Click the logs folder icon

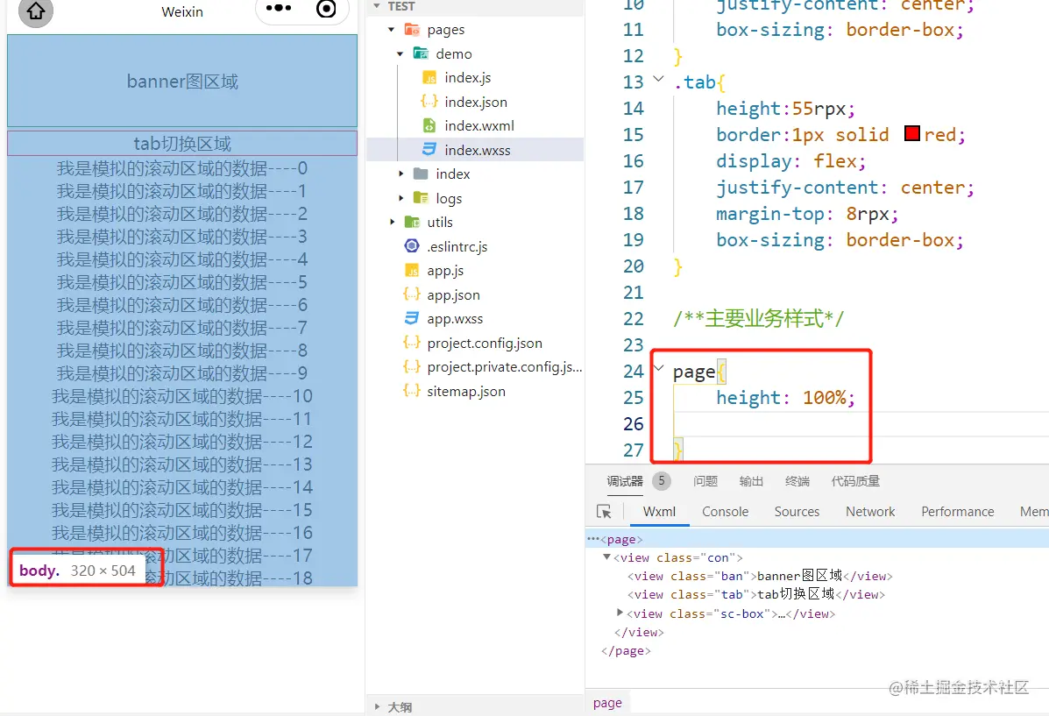point(421,198)
